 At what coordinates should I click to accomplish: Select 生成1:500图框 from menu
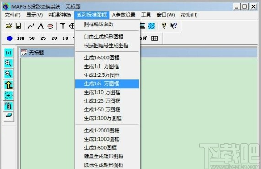click(x=107, y=148)
